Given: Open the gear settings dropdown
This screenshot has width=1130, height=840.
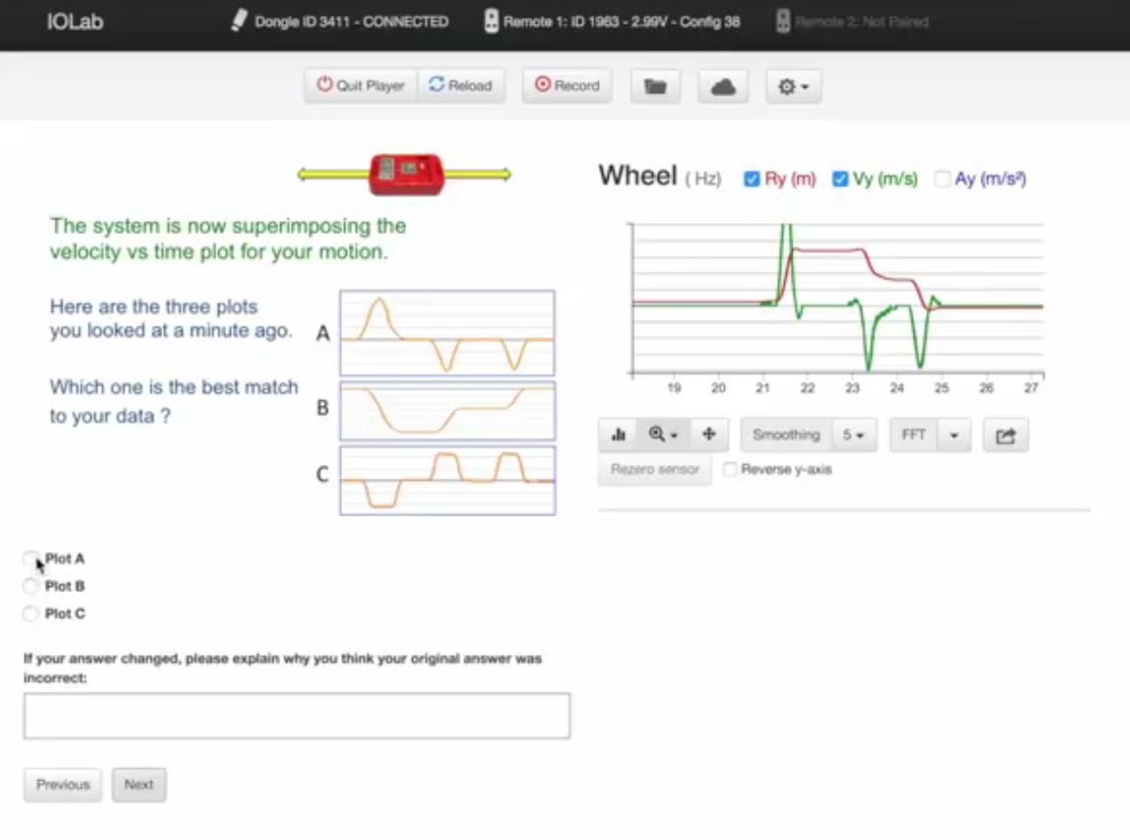Looking at the screenshot, I should [x=793, y=87].
